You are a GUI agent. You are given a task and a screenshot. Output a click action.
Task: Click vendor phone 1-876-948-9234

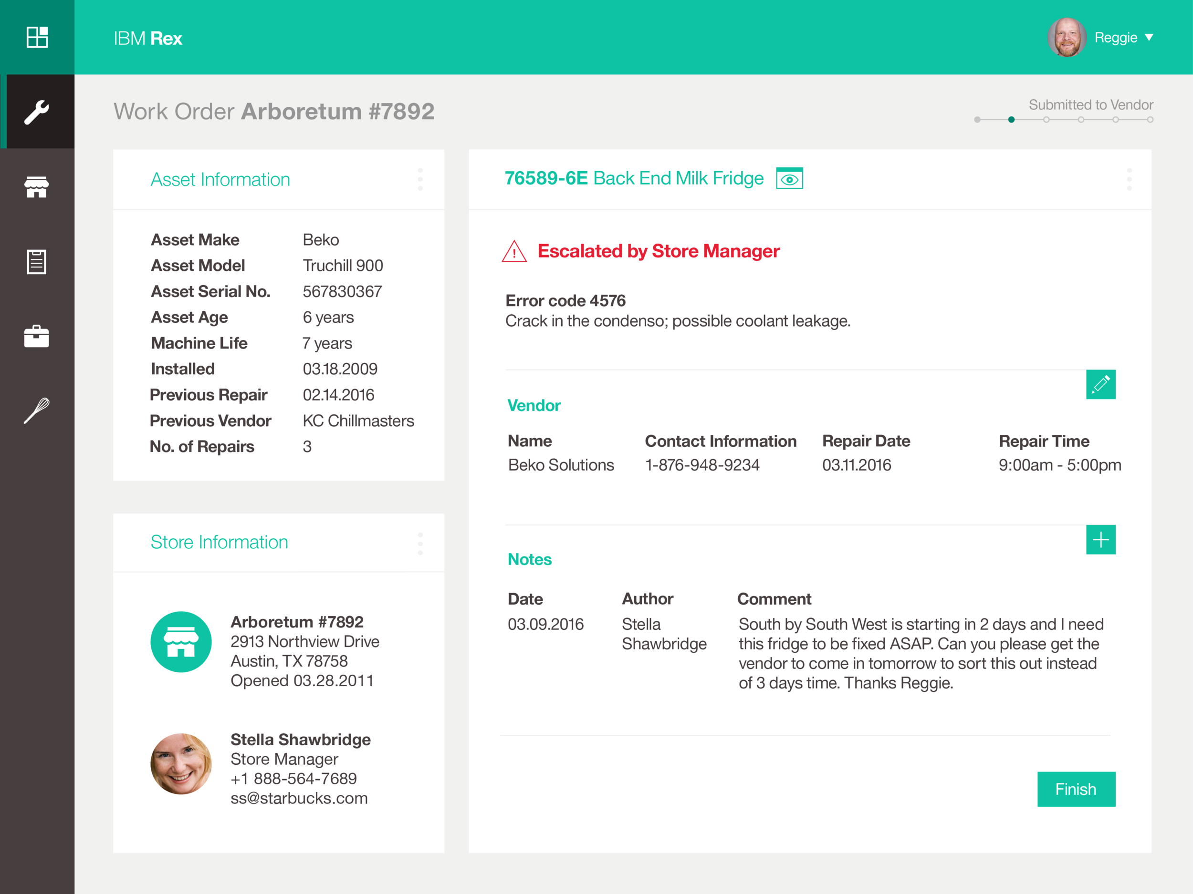point(703,465)
